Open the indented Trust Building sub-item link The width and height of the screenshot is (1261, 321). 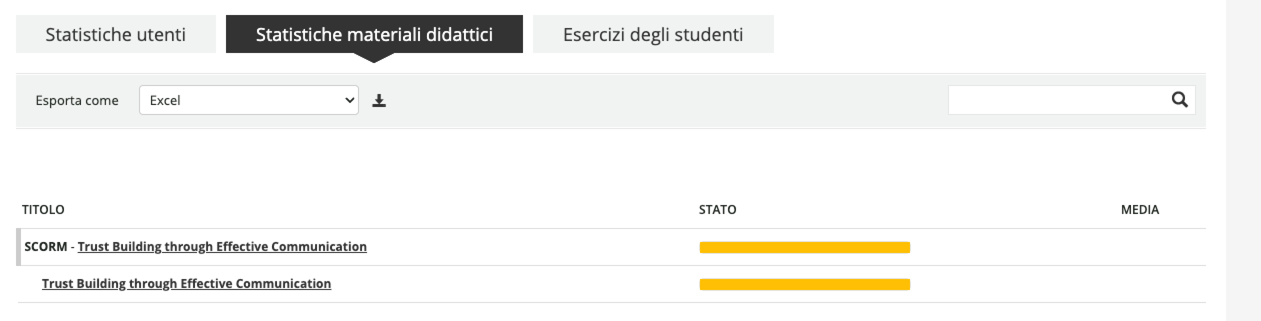pyautogui.click(x=186, y=283)
